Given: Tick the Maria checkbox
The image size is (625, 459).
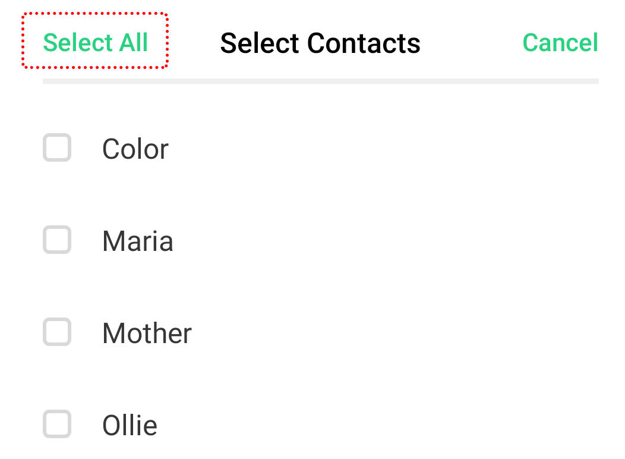Looking at the screenshot, I should [57, 240].
